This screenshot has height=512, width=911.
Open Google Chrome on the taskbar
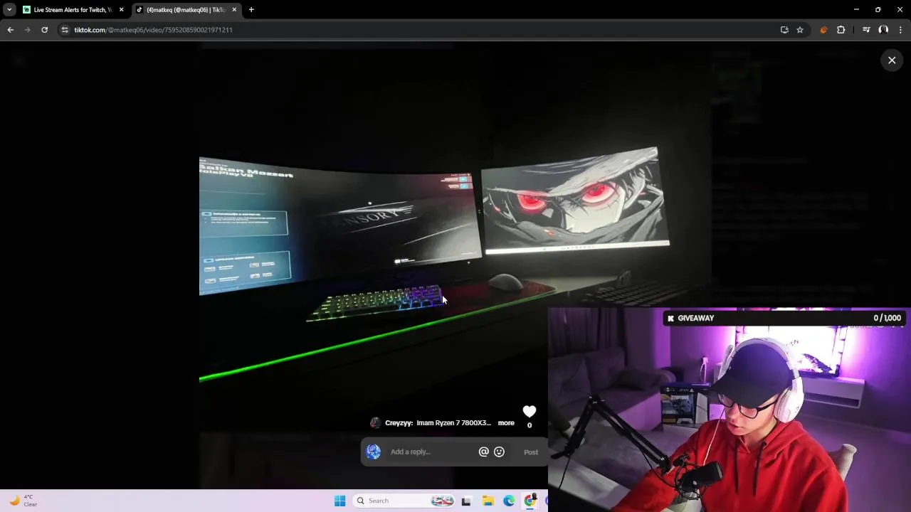(530, 501)
